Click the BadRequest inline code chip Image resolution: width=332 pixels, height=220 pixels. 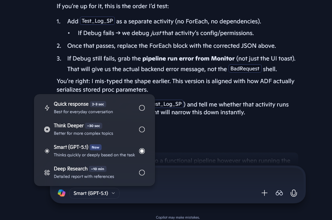point(245,69)
